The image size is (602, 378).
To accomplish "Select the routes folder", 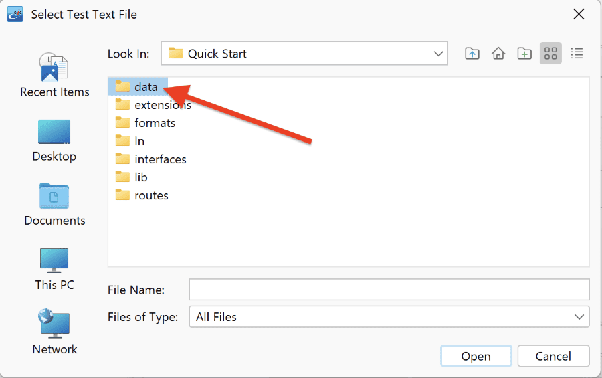I will pos(142,195).
